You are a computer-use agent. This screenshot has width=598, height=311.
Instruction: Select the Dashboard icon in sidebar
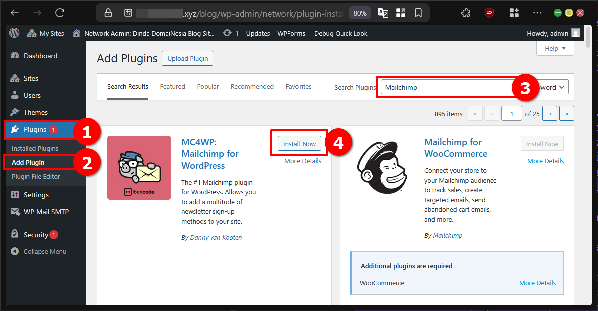(14, 55)
